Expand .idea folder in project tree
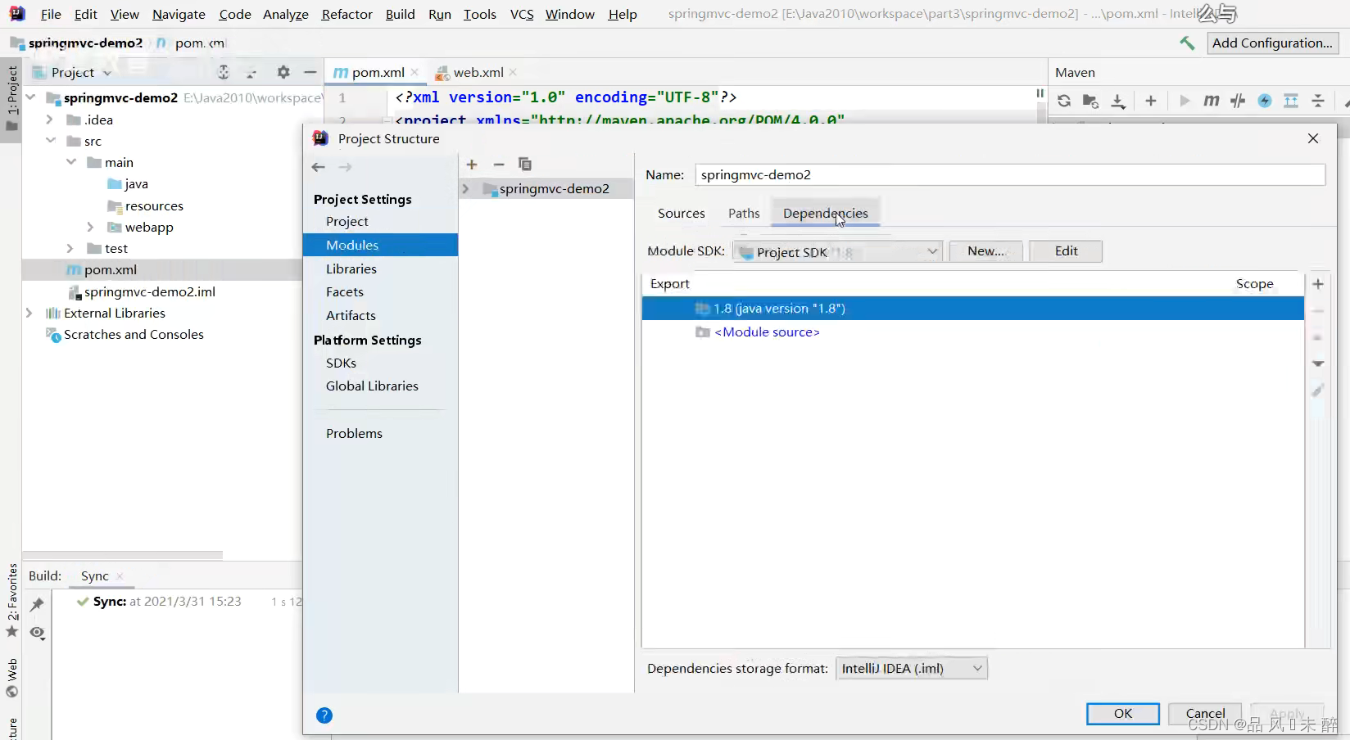This screenshot has height=740, width=1350. click(x=49, y=120)
